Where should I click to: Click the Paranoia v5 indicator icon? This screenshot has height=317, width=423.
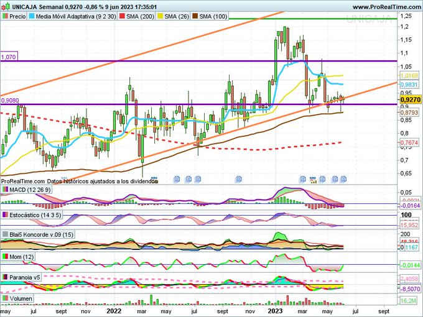pyautogui.click(x=5, y=277)
